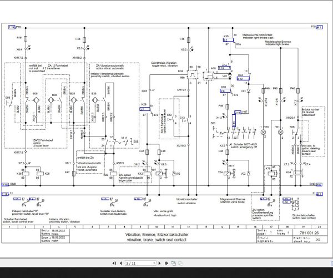
Task: Click the A10 module symbol
Action: pyautogui.click(x=209, y=76)
